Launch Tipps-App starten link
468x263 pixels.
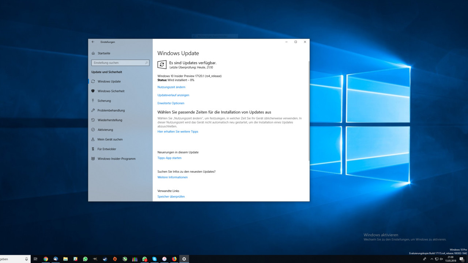(x=169, y=158)
